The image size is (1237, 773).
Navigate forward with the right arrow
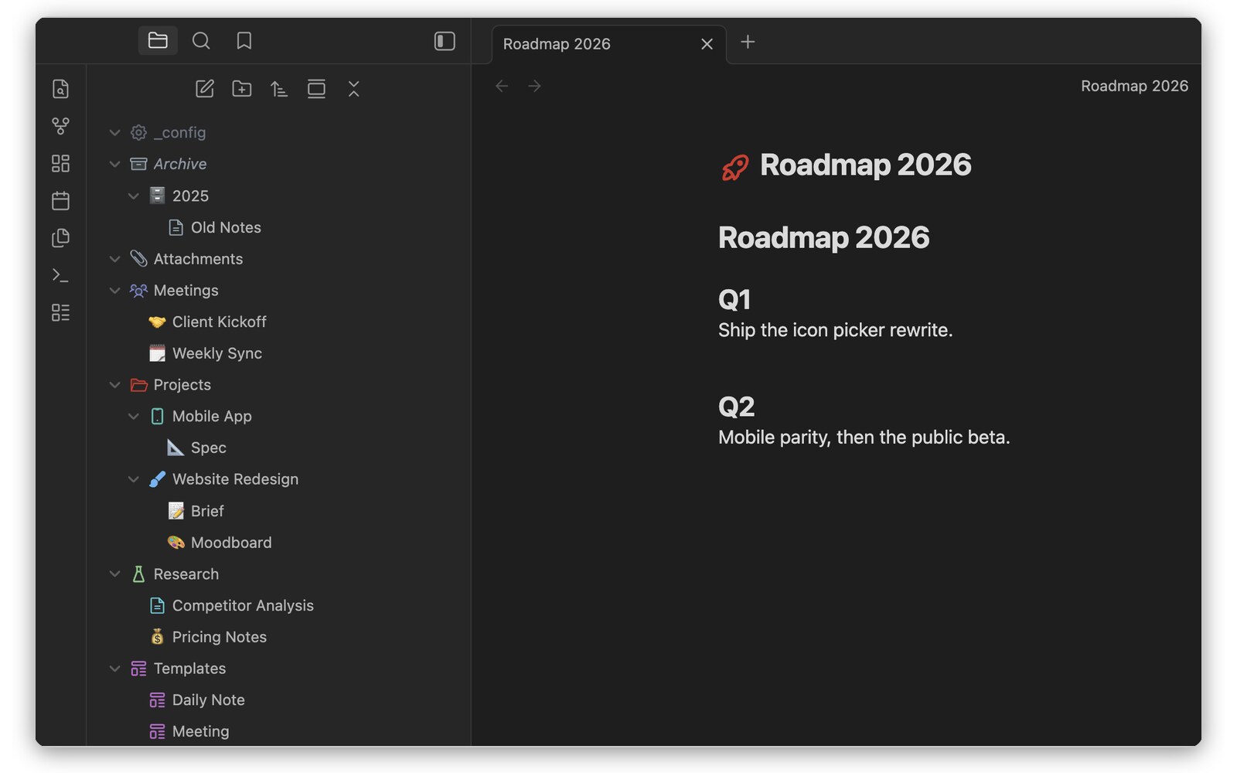(x=534, y=86)
